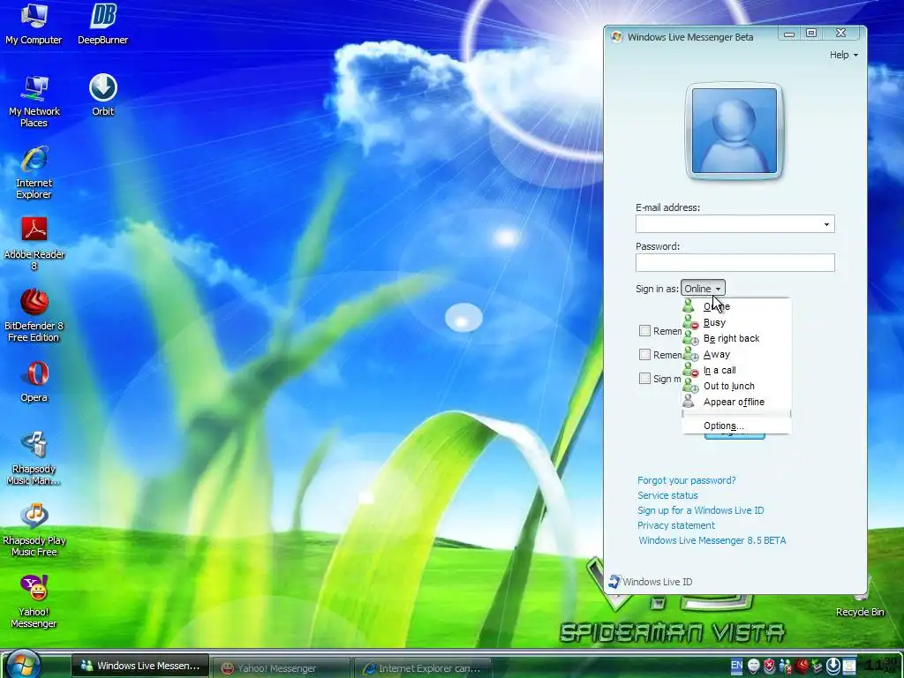Select the Adobe Reader 8 icon
Viewport: 904px width, 678px height.
click(34, 245)
